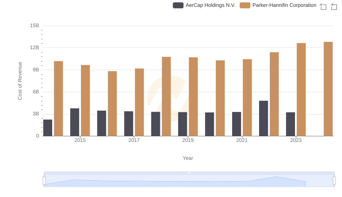Select the 2020 AerCap bar

point(209,124)
